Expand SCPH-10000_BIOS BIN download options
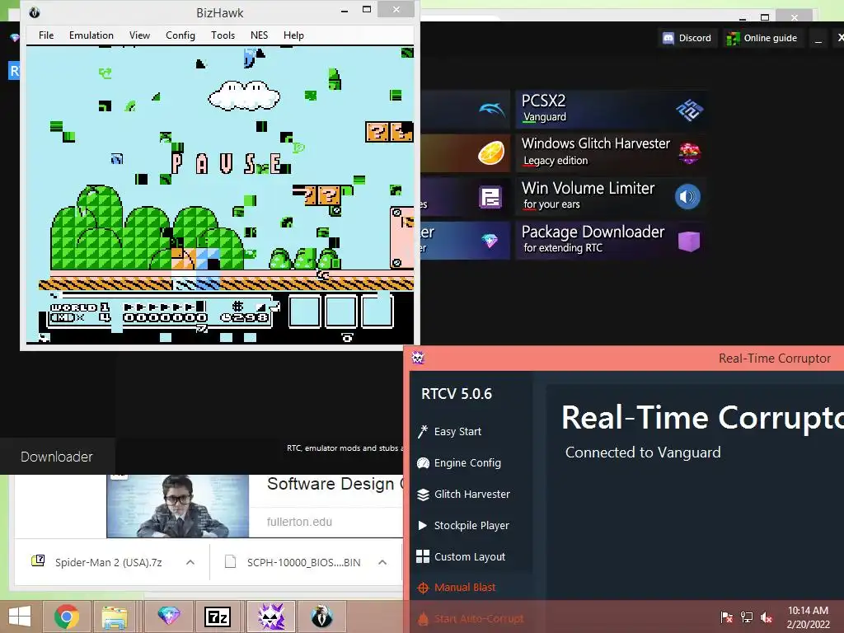844x633 pixels. [382, 562]
